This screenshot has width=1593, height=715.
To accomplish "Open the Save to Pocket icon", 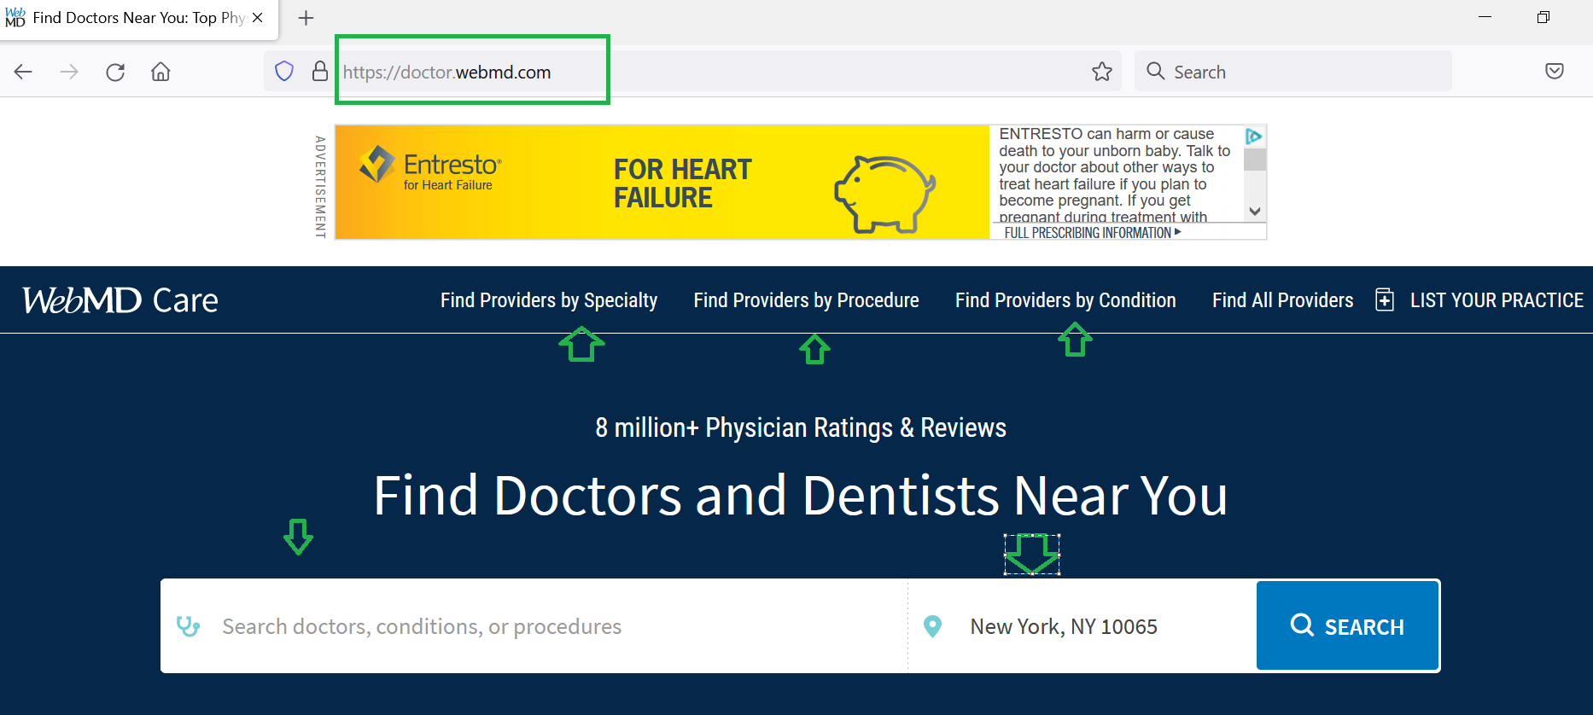I will (1554, 72).
